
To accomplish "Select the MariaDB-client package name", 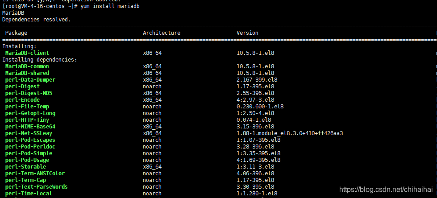I will tap(27, 53).
